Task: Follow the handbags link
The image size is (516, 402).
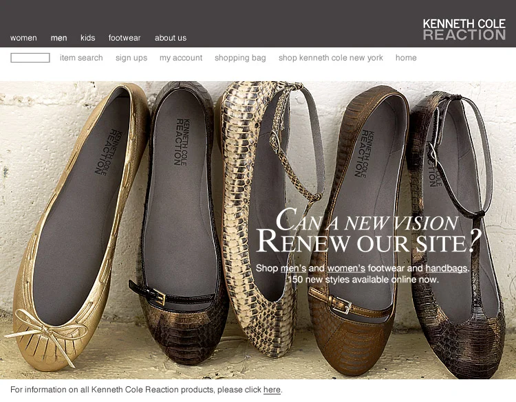Action: tap(447, 268)
